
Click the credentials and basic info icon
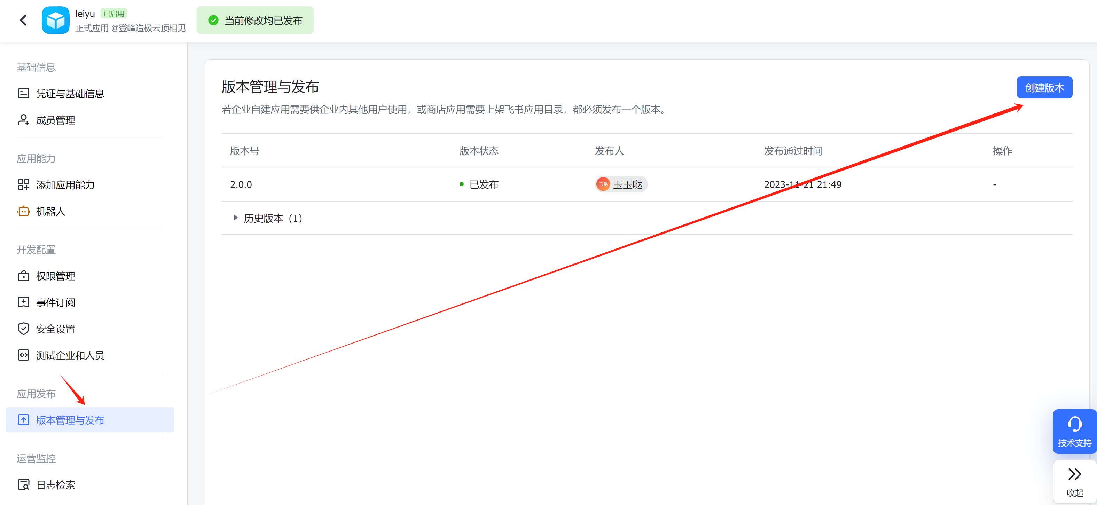(x=23, y=93)
